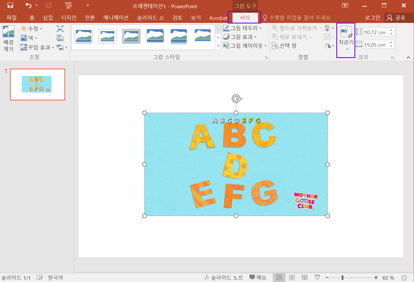The width and height of the screenshot is (414, 282).
Task: Open the 파일 (File) tab
Action: pyautogui.click(x=12, y=18)
